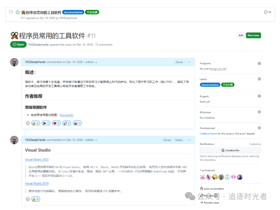Toggle the heart reaction on first comment
The width and height of the screenshot is (280, 210).
56,123
